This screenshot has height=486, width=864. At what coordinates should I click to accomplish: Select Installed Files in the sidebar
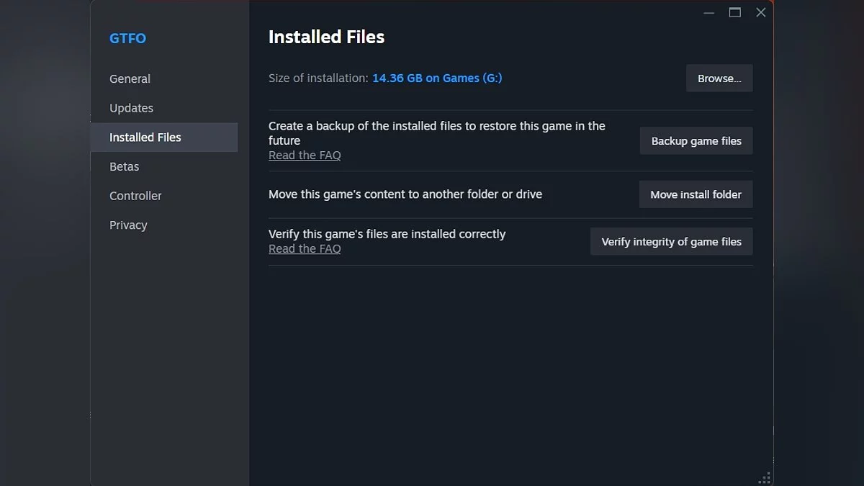(145, 138)
